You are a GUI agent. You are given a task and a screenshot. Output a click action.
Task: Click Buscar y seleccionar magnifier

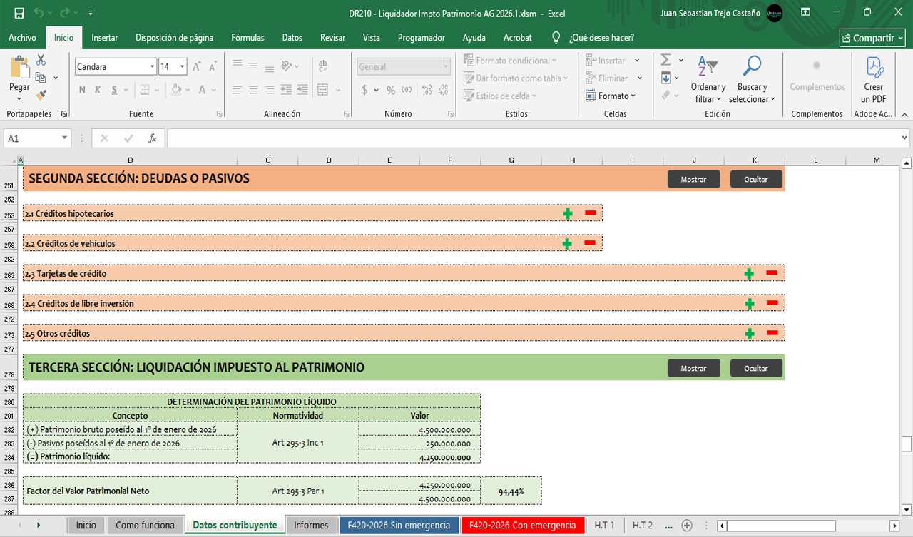coord(752,80)
